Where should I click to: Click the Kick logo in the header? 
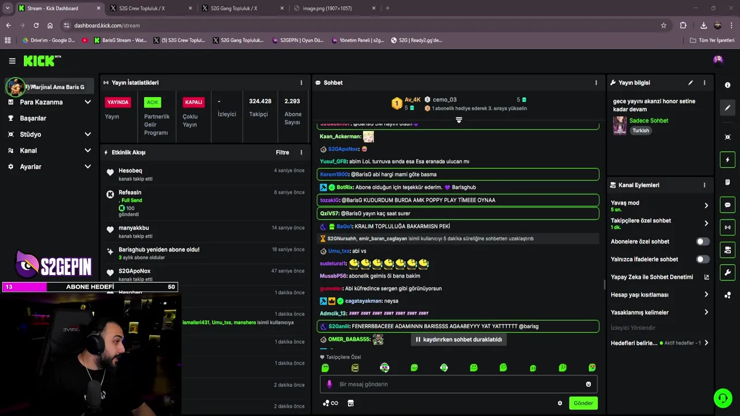pos(42,61)
